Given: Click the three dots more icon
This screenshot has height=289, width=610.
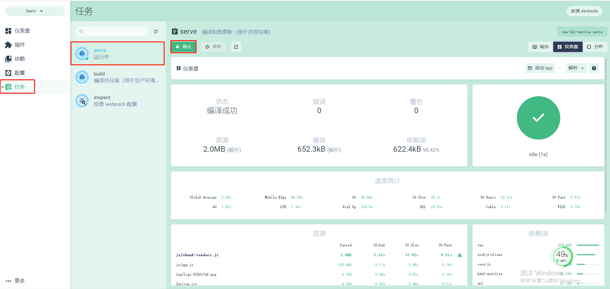Looking at the screenshot, I should pos(8,281).
